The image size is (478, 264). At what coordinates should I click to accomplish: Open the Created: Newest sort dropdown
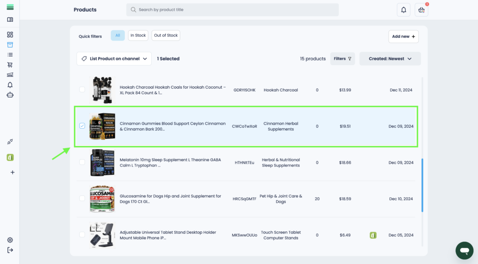point(390,59)
